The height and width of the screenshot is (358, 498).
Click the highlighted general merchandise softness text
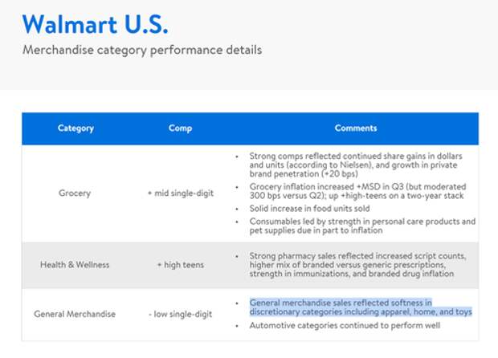pos(361,307)
